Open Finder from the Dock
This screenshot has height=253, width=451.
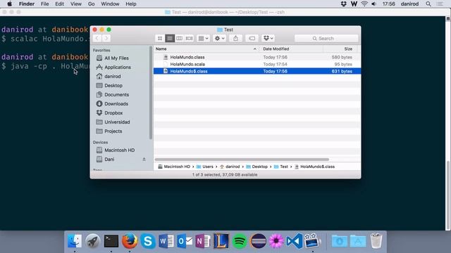(75, 241)
